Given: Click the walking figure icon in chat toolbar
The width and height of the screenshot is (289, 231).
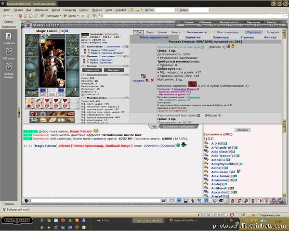Looking at the screenshot, I should coord(192,201).
